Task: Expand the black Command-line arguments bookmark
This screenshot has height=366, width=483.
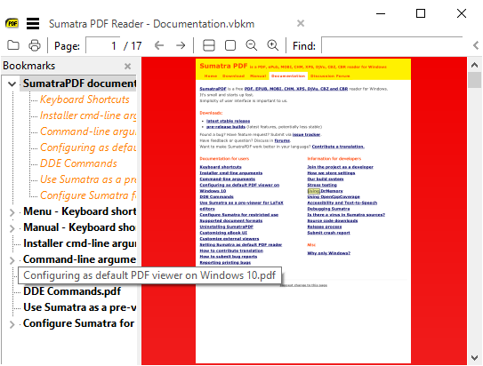Action: pos(12,260)
